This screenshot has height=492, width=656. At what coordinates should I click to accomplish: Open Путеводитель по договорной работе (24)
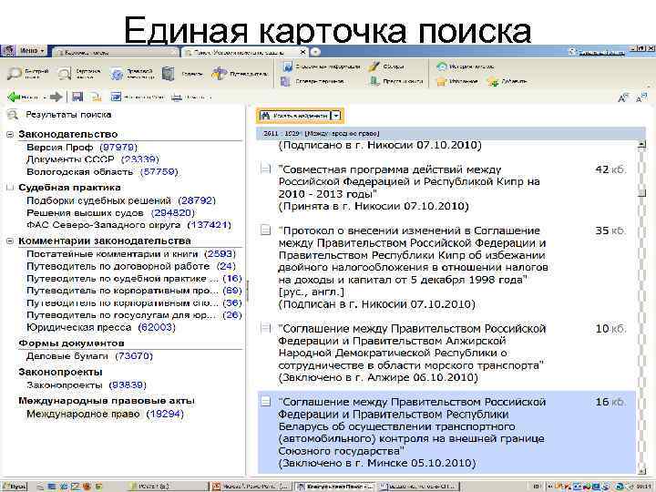(x=131, y=266)
